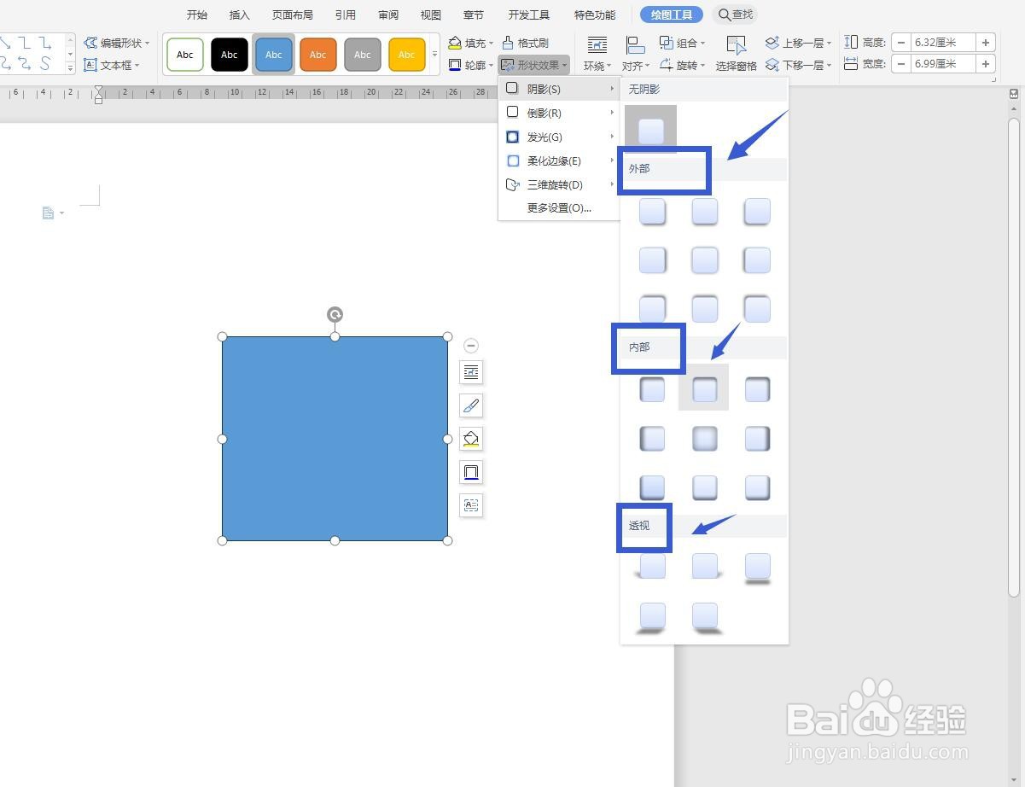
Task: Open the 对齐 align menu
Action: click(x=635, y=55)
